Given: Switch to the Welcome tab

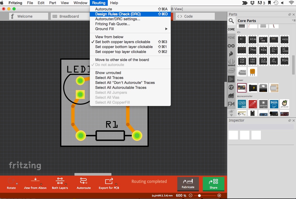Looking at the screenshot, I should pyautogui.click(x=29, y=16).
